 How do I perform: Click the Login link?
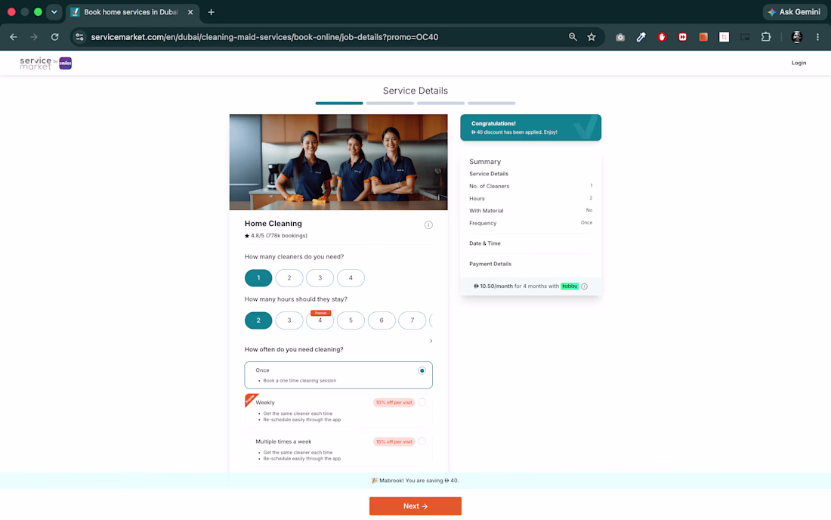pyautogui.click(x=799, y=63)
